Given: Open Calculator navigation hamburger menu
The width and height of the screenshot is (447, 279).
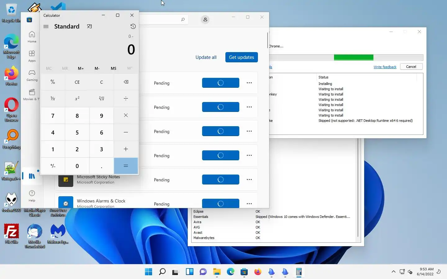Looking at the screenshot, I should (x=46, y=26).
